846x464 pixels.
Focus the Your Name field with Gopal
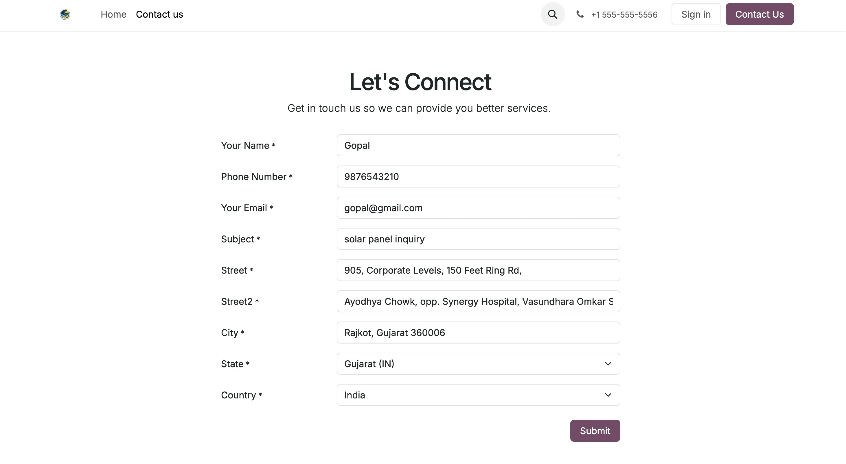point(478,145)
